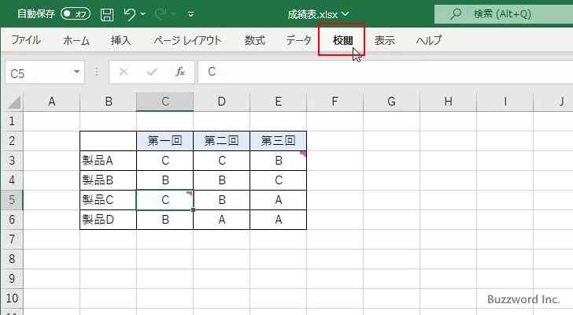Click the formula bar containing C

[386, 72]
